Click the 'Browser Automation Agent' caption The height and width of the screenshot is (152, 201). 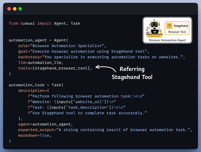click(x=167, y=40)
